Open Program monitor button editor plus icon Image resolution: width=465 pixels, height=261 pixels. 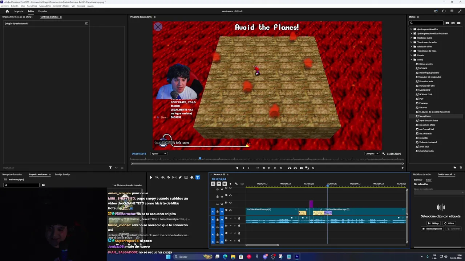(403, 168)
